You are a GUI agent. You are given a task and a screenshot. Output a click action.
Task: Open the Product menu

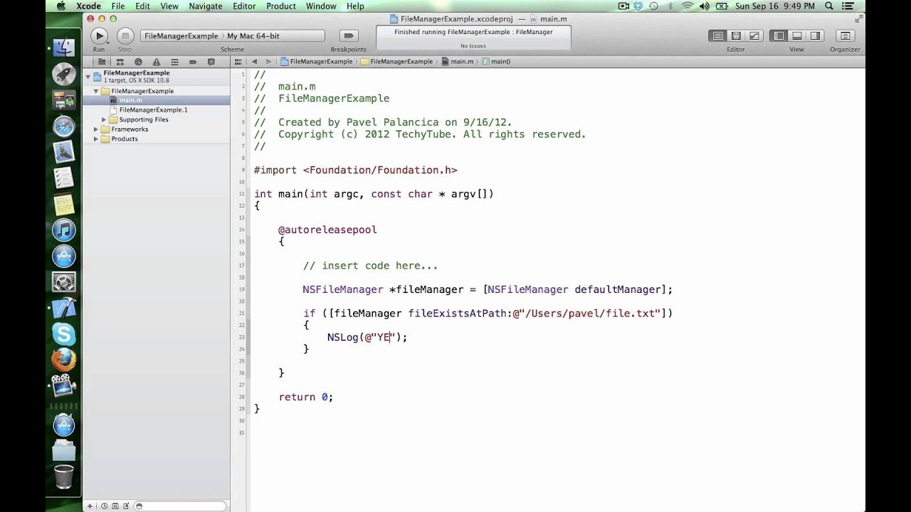(281, 6)
